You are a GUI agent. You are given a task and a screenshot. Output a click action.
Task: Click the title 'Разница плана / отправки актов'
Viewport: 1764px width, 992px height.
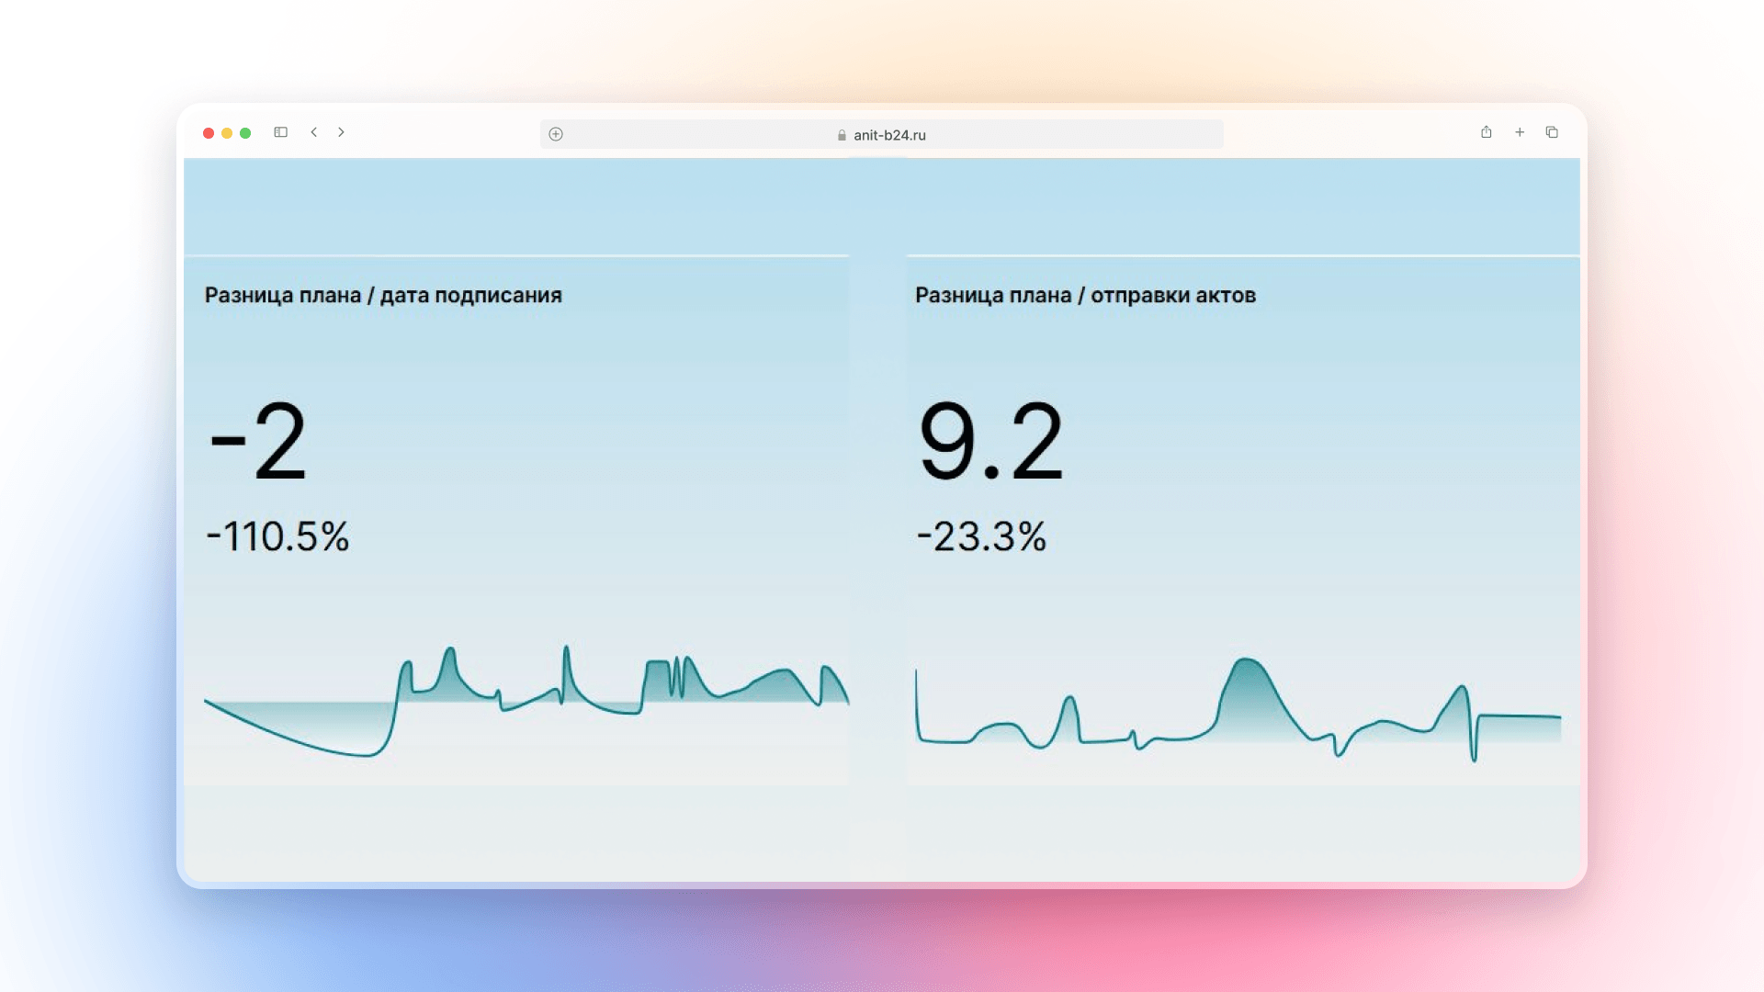pyautogui.click(x=1085, y=296)
